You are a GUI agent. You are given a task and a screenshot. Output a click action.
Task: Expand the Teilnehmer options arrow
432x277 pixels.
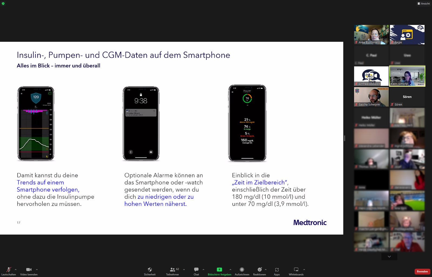(184, 269)
